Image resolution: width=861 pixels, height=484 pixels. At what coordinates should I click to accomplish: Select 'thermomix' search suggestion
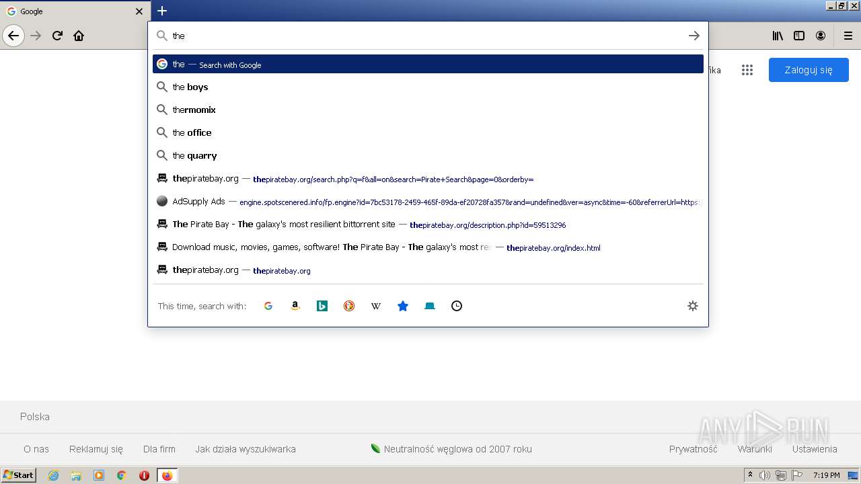(x=428, y=110)
